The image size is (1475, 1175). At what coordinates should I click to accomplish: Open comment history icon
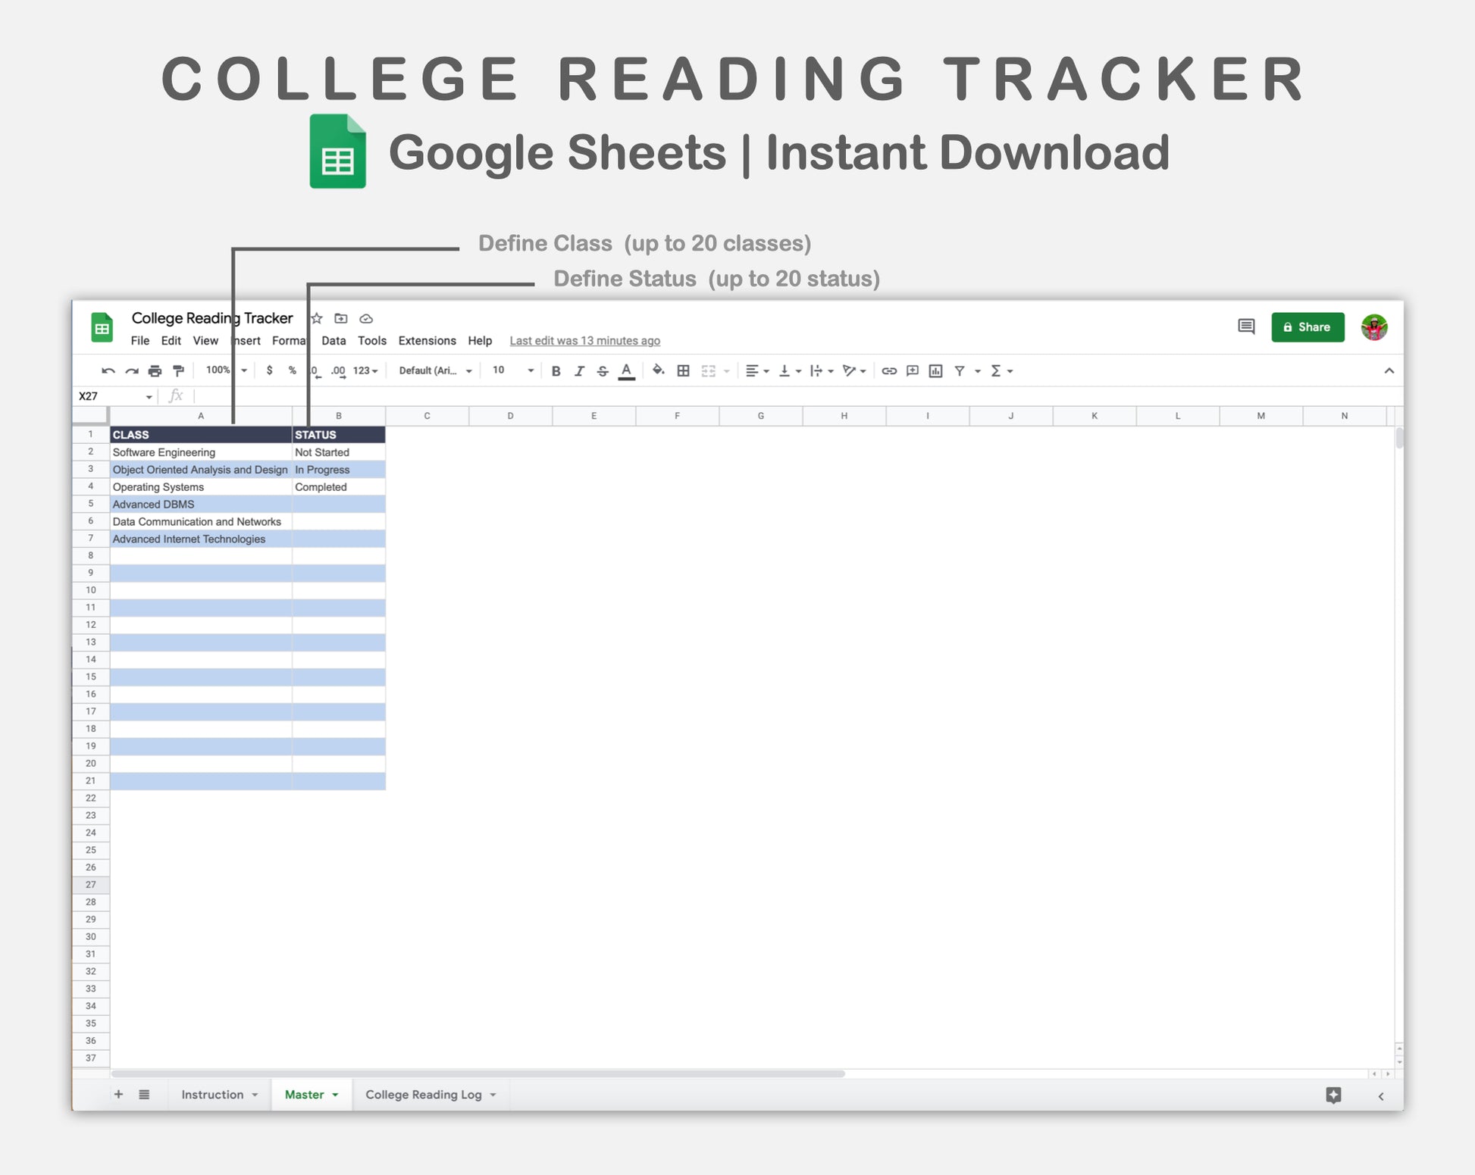[x=1246, y=327]
